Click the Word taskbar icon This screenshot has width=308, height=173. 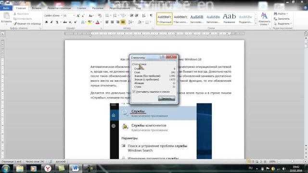(x=76, y=169)
